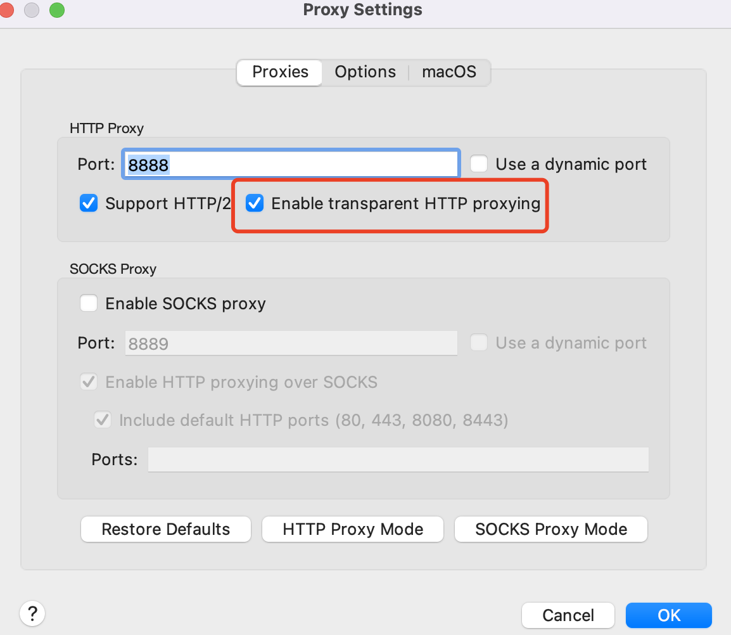Click the HTTP Proxy port field
The width and height of the screenshot is (731, 635).
[291, 165]
